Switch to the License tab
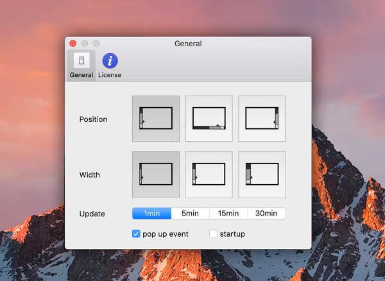The width and height of the screenshot is (385, 281). point(110,65)
